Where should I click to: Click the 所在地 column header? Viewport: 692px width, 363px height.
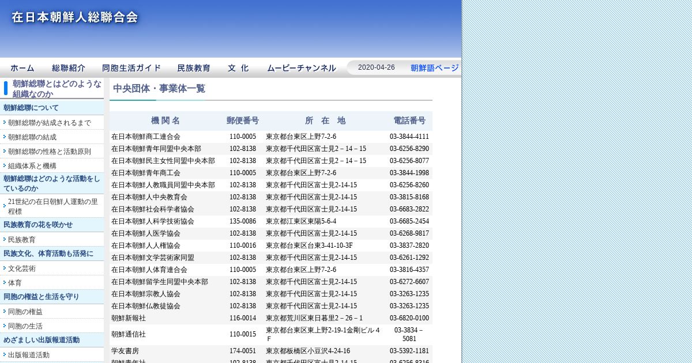click(x=325, y=120)
